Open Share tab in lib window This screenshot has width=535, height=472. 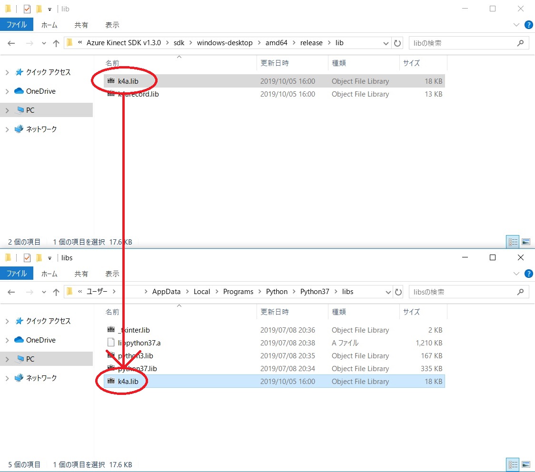pyautogui.click(x=81, y=25)
